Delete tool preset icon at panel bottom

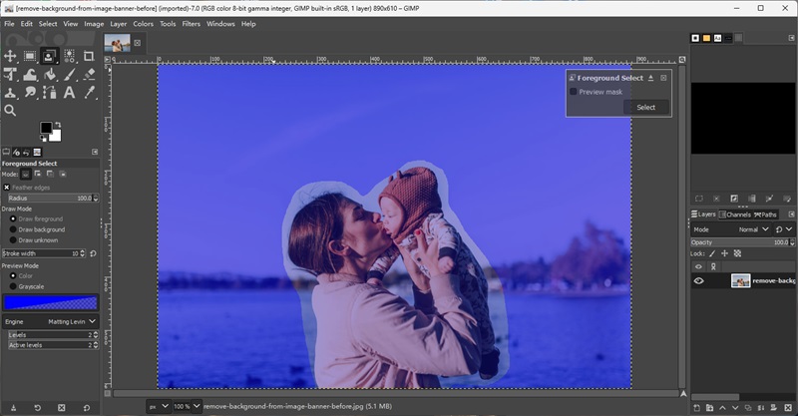coord(62,408)
